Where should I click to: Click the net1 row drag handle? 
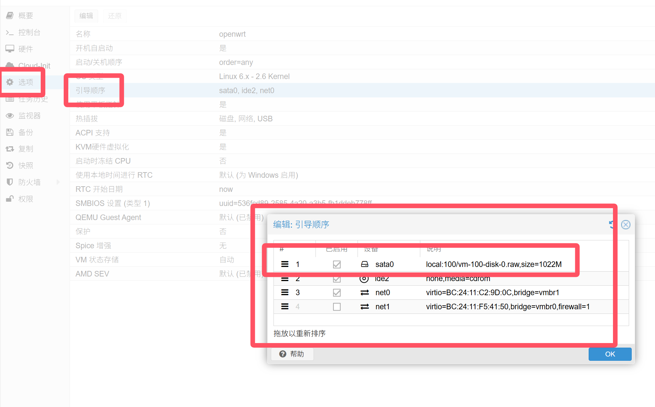(x=285, y=307)
